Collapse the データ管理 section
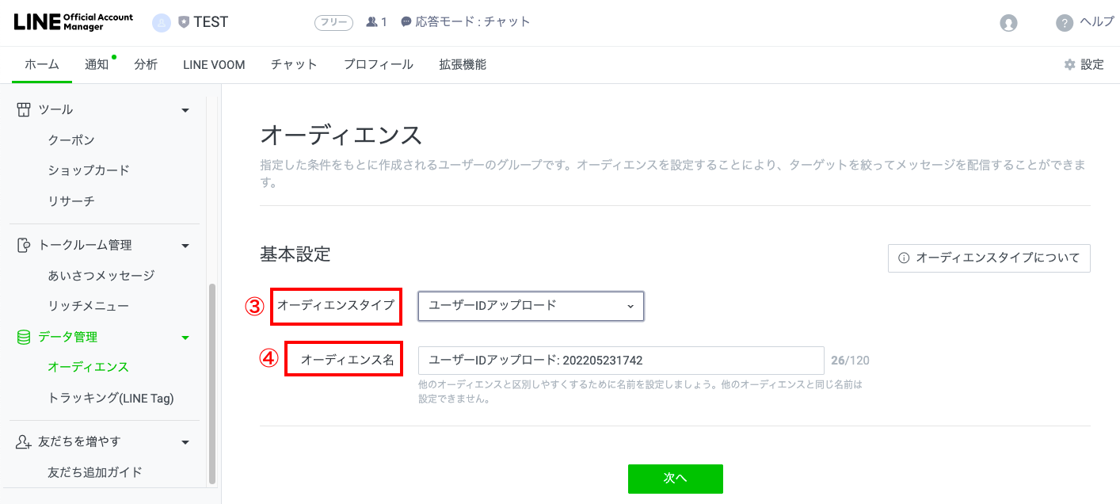 pyautogui.click(x=185, y=336)
